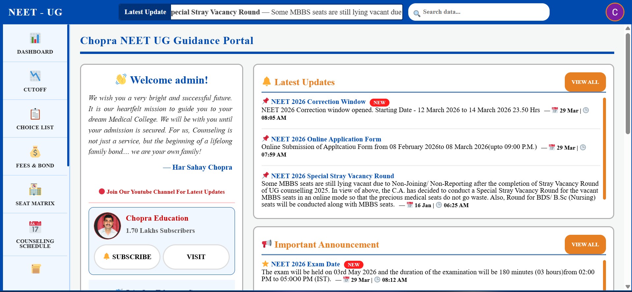Click View All for Important Announcement
632x292 pixels.
point(585,244)
